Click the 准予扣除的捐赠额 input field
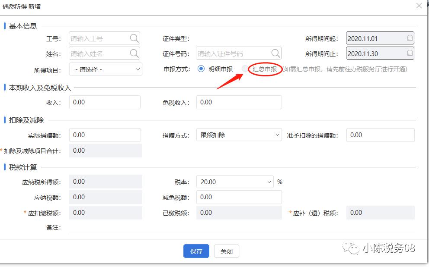The image size is (429, 267). click(x=380, y=135)
